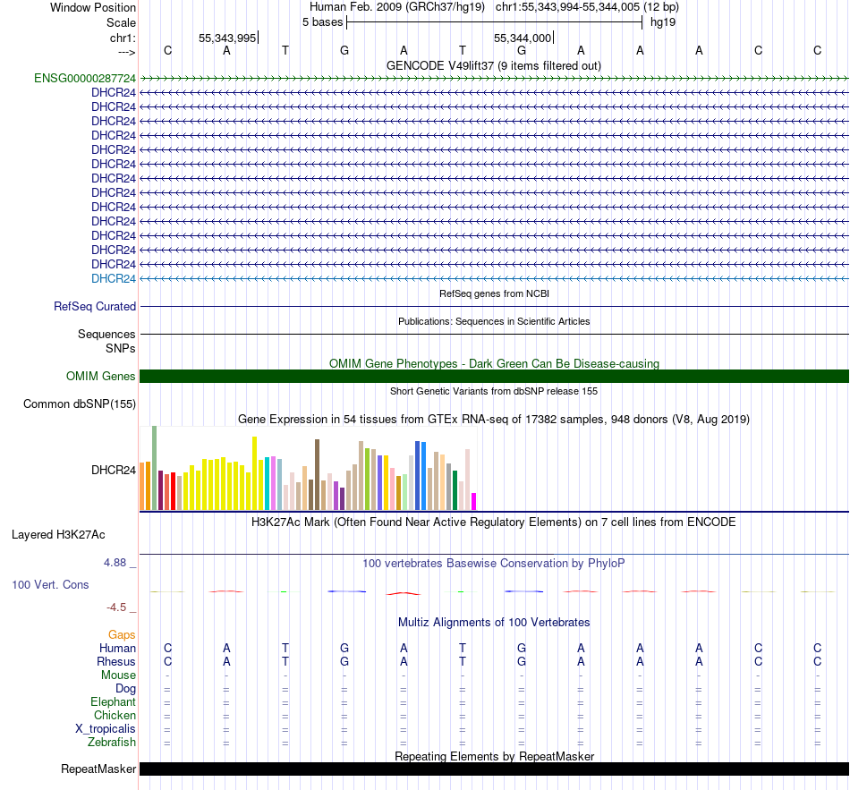Viewport: 850px width, 790px height.
Task: Click the Window Position label
Action: tap(93, 7)
